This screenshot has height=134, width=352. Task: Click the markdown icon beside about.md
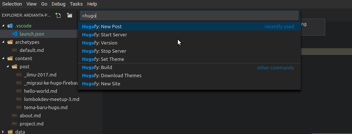click(14, 115)
